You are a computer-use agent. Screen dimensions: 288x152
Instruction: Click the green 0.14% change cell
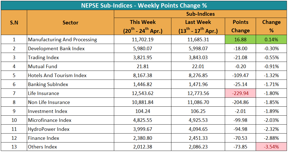point(271,40)
